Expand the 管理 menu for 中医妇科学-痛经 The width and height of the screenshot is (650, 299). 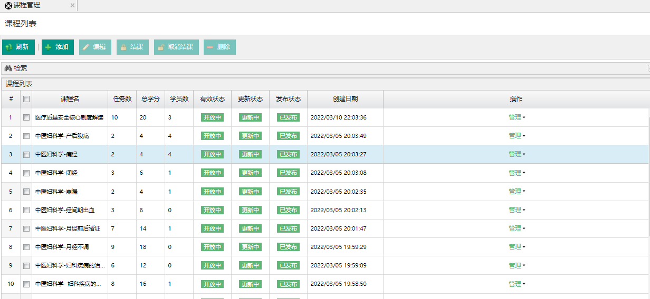point(517,154)
